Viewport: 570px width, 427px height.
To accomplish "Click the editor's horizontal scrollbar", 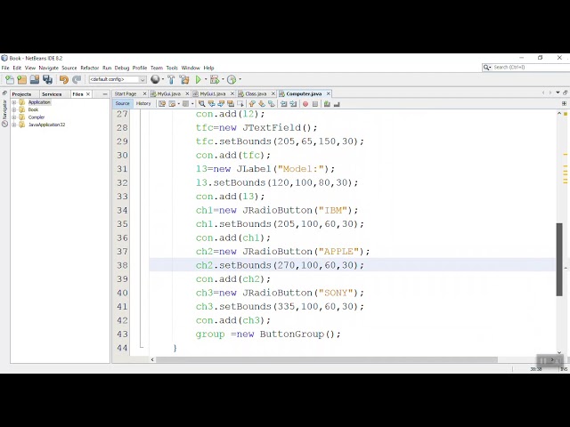I will tap(326, 359).
